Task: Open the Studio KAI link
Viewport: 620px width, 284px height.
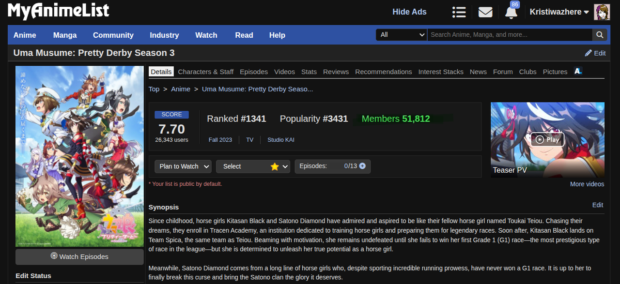Action: 281,140
